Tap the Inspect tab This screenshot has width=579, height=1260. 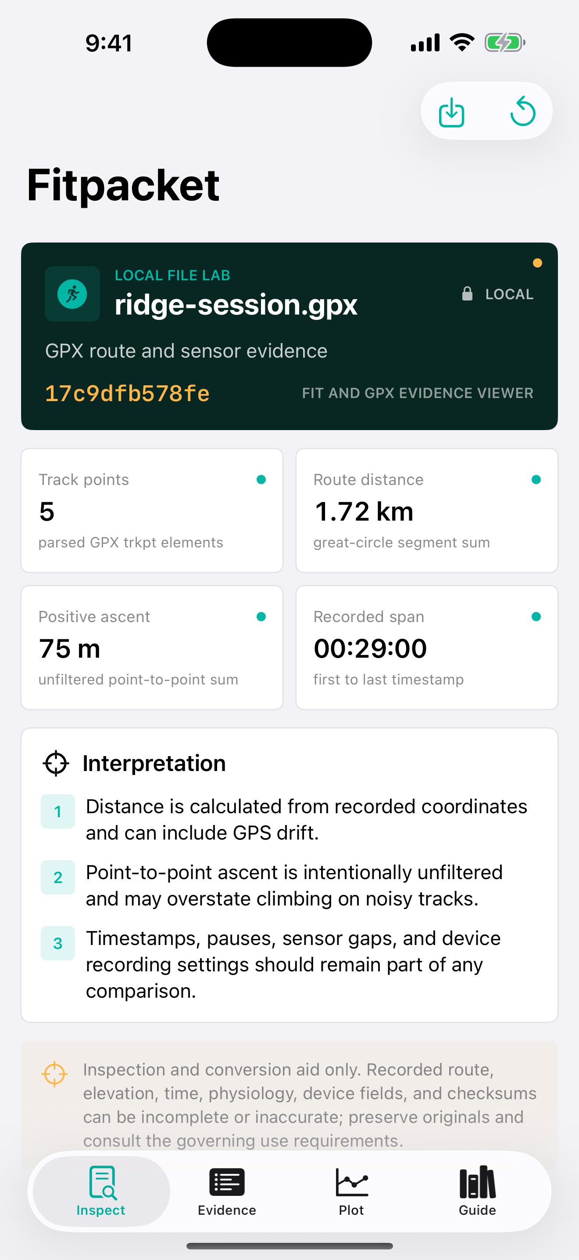point(101,1191)
